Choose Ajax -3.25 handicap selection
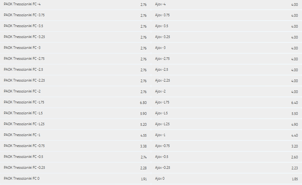 pyautogui.click(x=227, y=37)
